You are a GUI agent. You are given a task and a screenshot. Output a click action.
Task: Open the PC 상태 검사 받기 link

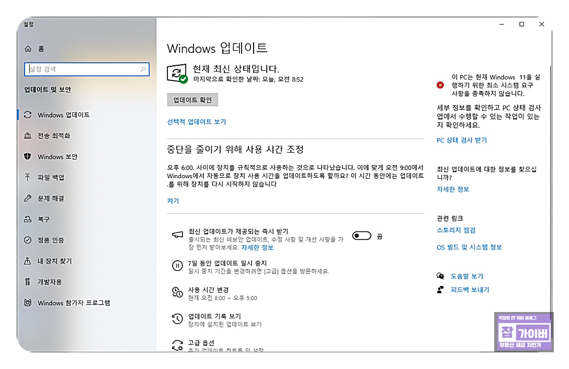coord(463,140)
